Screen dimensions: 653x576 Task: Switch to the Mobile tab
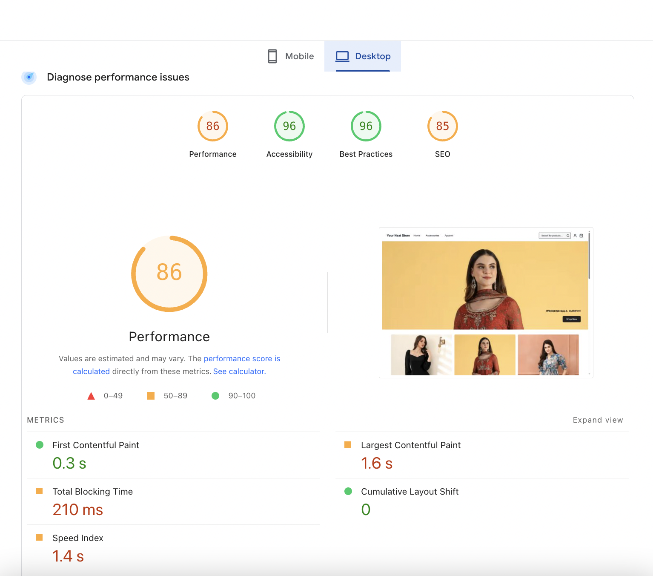click(x=291, y=56)
